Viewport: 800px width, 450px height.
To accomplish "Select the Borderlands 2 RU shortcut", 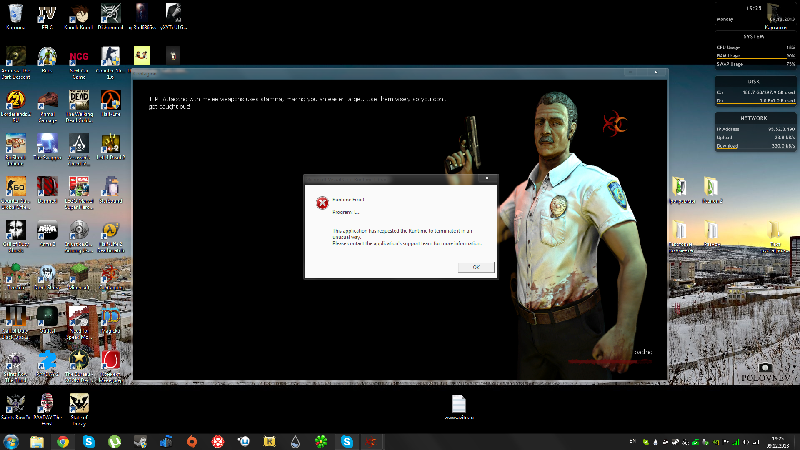I will [16, 106].
